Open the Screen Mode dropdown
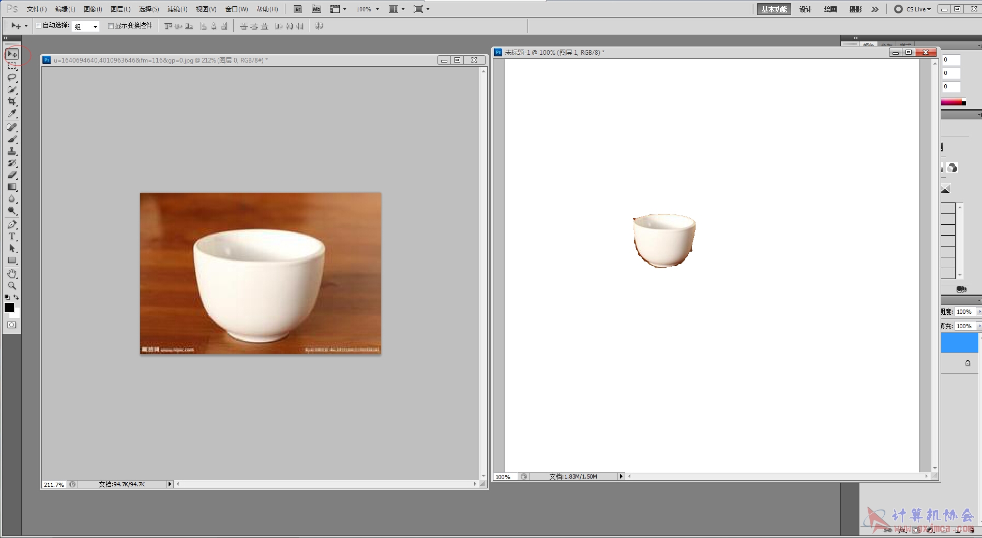 pos(421,9)
